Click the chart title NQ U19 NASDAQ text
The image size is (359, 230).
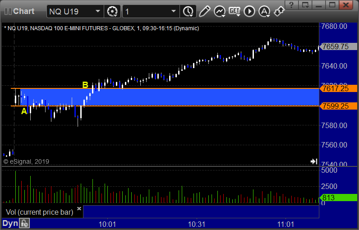(x=101, y=28)
